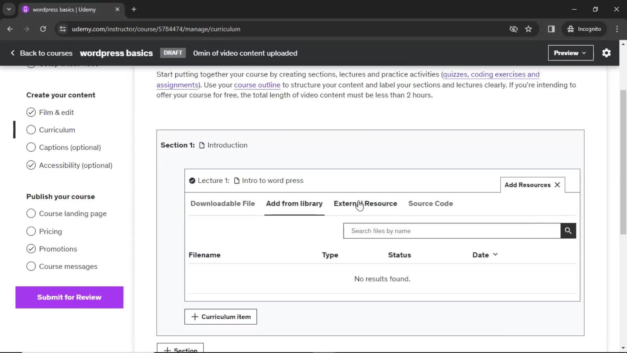Click the Curriculum section icon in sidebar
This screenshot has height=353, width=627.
31,129
